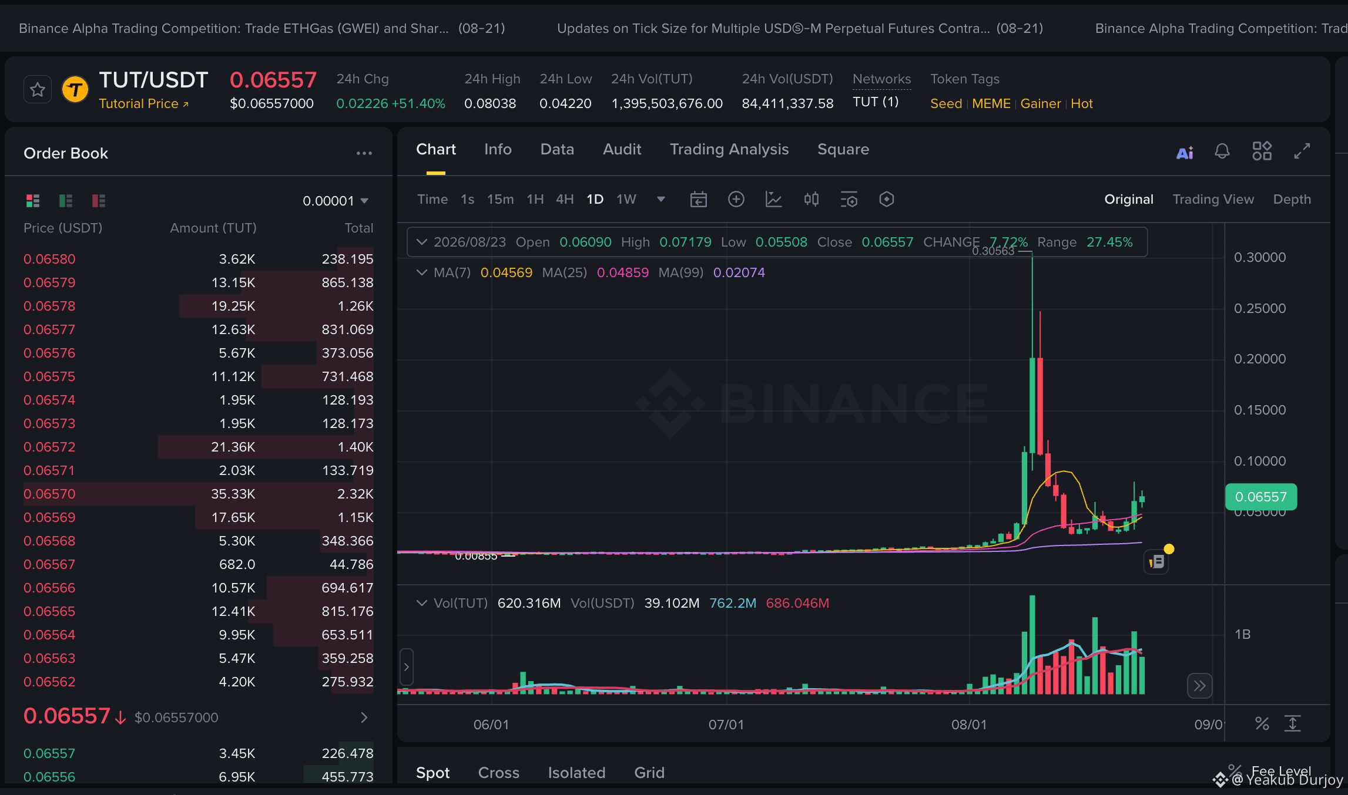The image size is (1348, 795).
Task: Open the Audit tab
Action: (622, 150)
